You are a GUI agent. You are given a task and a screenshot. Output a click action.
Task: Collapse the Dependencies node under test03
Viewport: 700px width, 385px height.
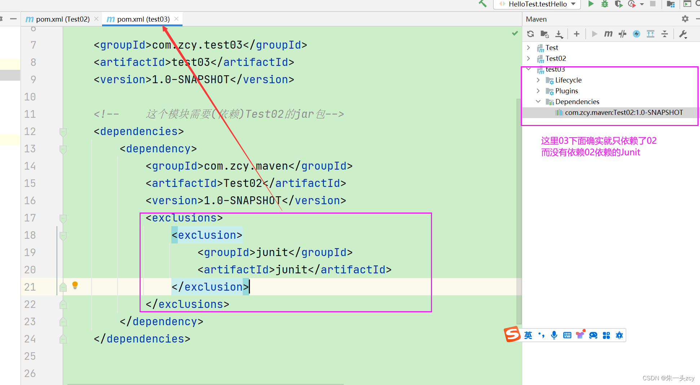click(538, 102)
